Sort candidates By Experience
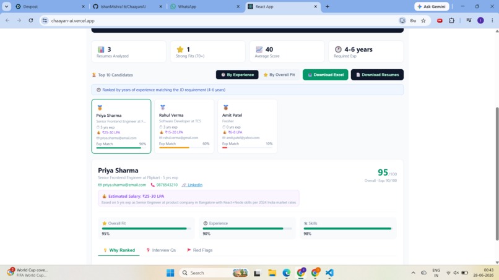Screen dimensions: 499x280 click(237, 75)
